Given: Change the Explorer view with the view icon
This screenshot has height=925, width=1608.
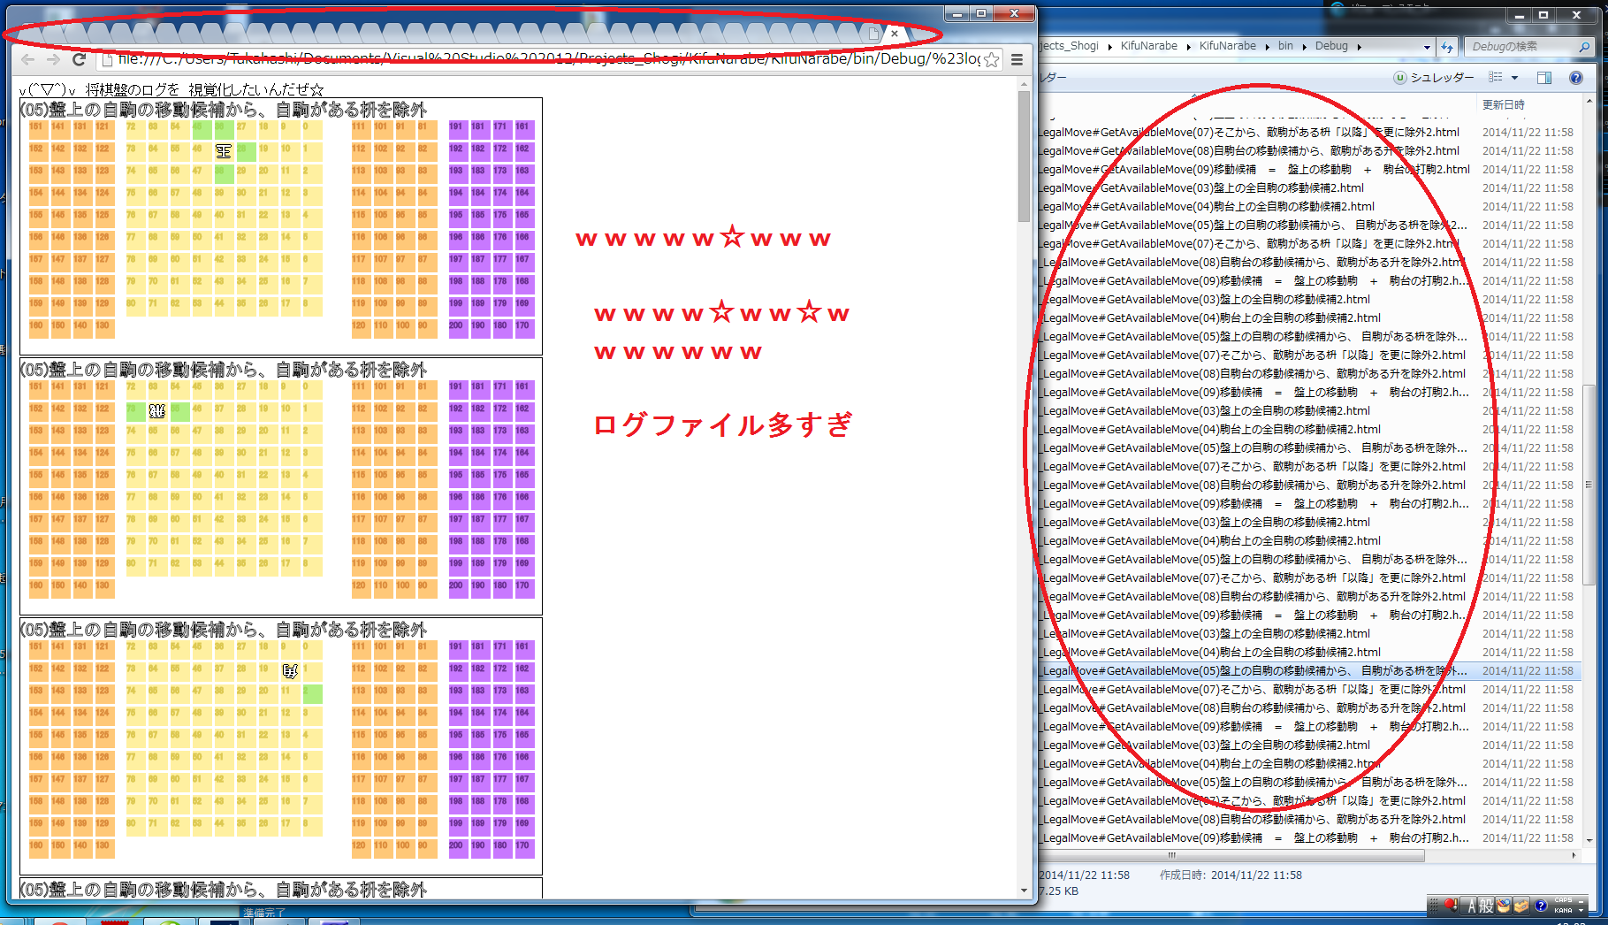Looking at the screenshot, I should click(x=1496, y=78).
